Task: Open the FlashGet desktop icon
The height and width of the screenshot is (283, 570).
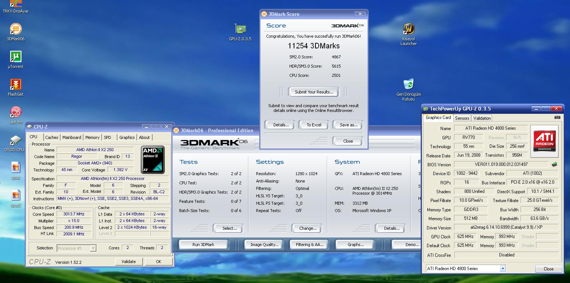Action: (16, 88)
